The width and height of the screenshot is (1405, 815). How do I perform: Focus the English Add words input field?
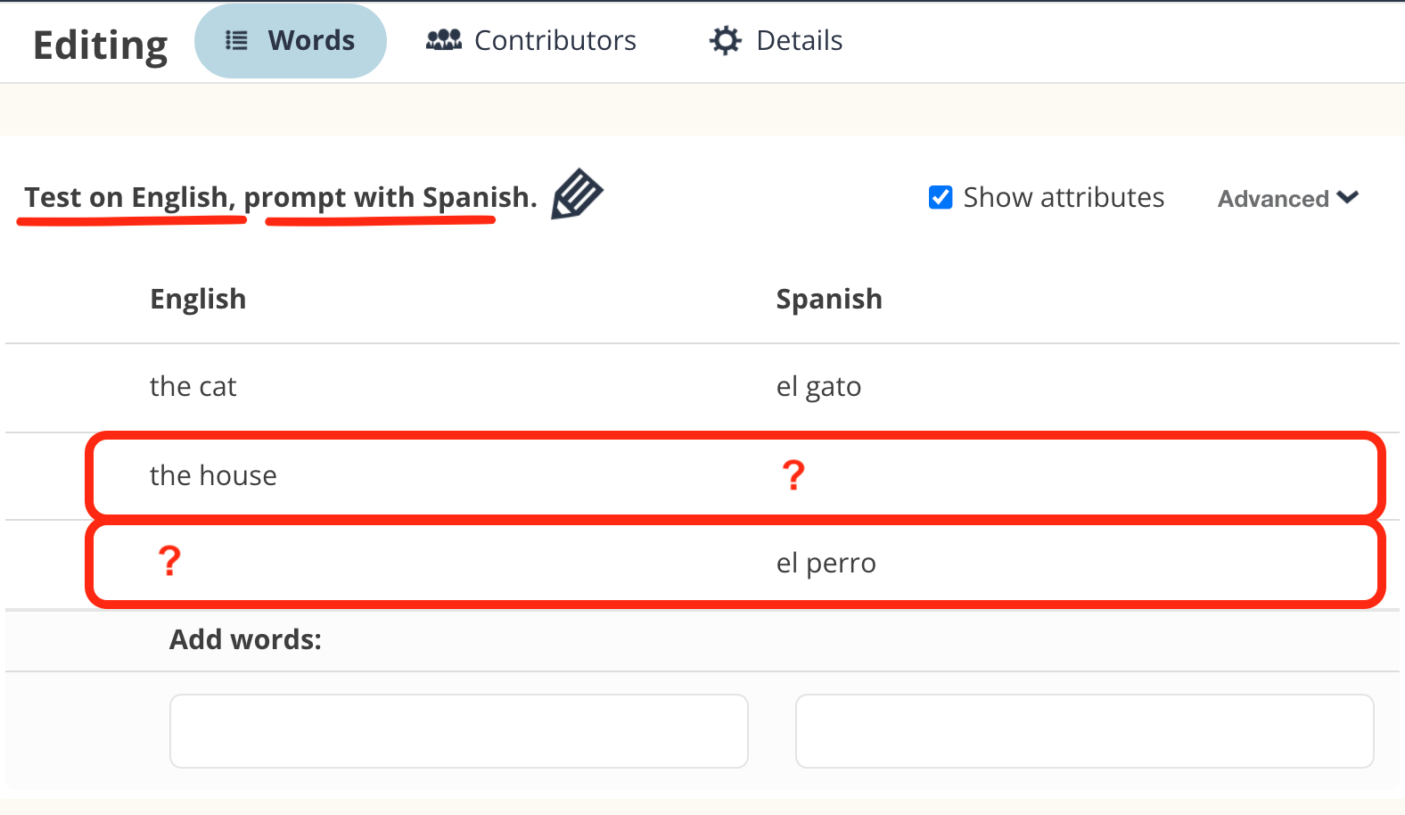pyautogui.click(x=459, y=731)
